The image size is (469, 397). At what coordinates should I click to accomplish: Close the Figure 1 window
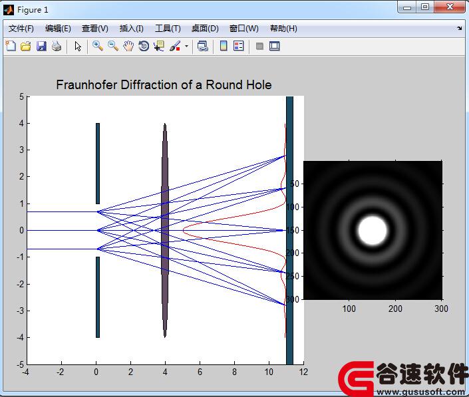[x=450, y=7]
